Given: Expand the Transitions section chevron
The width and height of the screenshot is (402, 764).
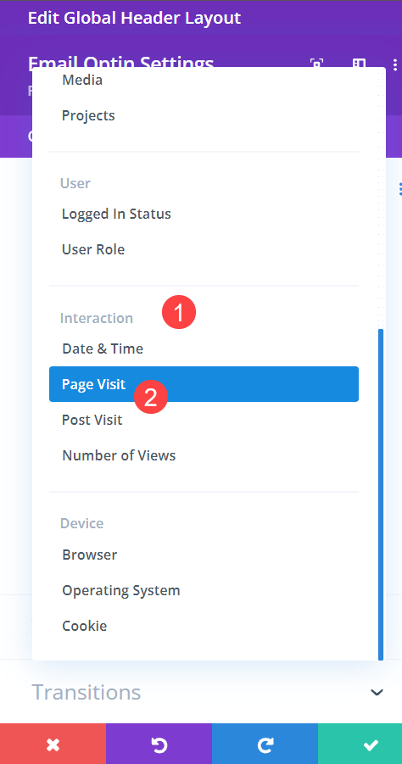Looking at the screenshot, I should (x=377, y=692).
